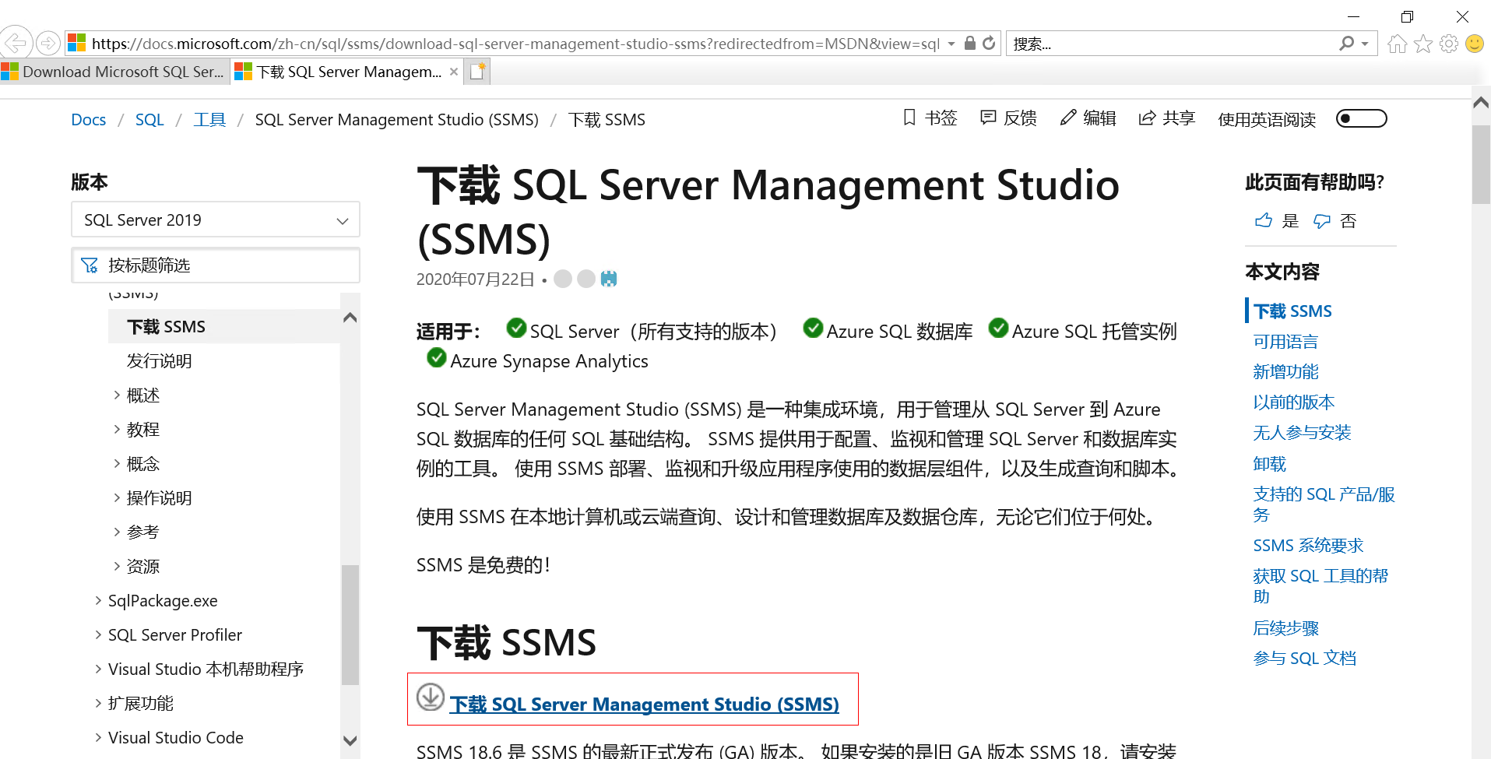Jump to 下载 SSMS in 本文内容

click(x=1292, y=311)
